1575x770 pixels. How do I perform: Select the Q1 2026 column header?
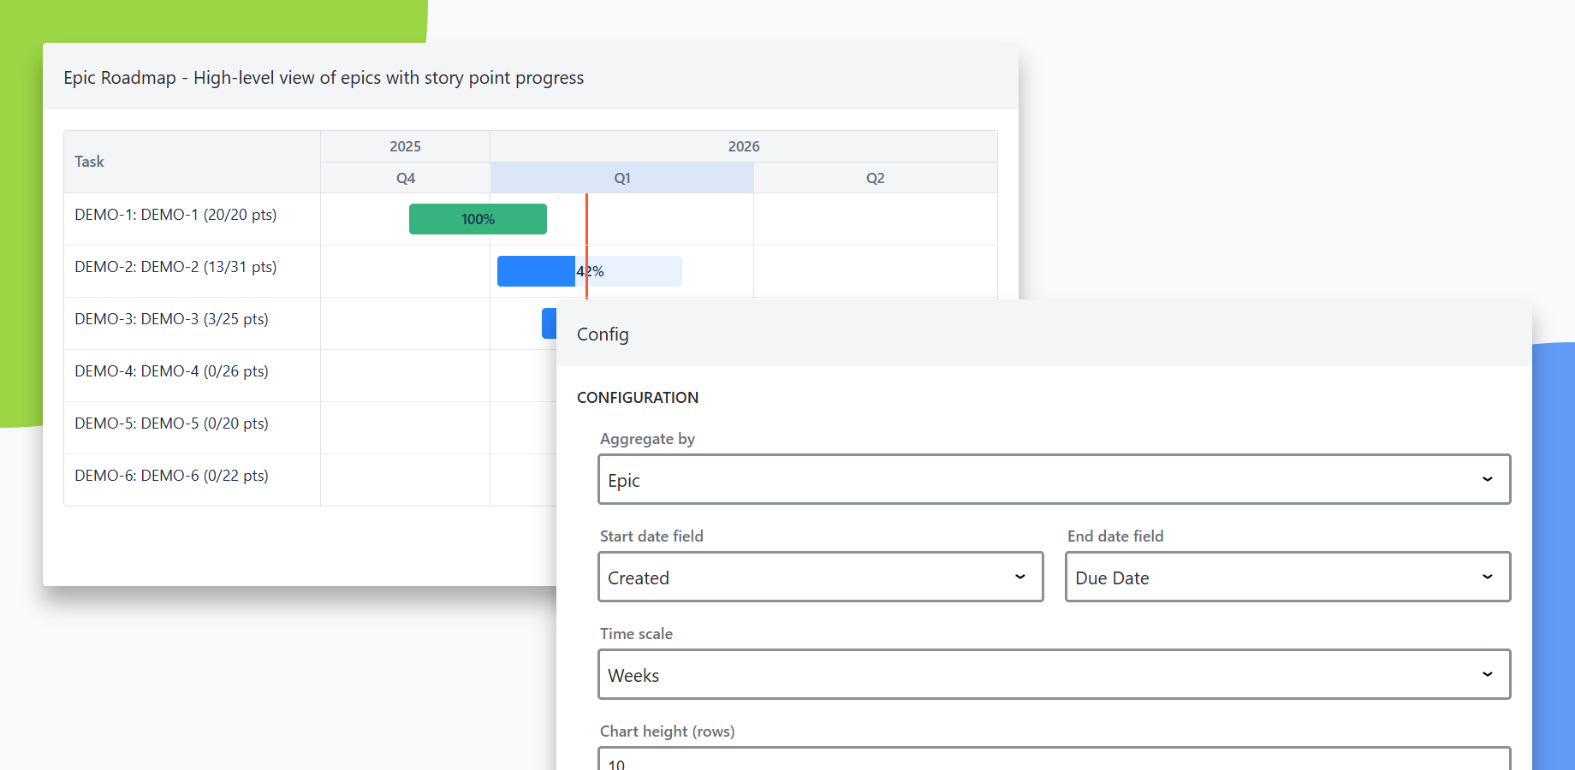pos(621,177)
